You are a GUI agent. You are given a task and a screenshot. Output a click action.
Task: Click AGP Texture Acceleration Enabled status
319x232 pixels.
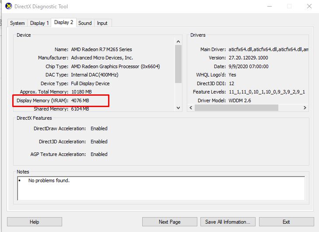click(99, 154)
